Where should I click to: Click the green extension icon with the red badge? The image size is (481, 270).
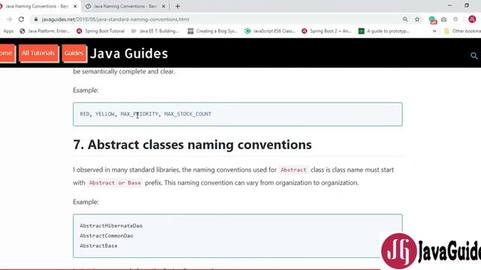point(433,20)
